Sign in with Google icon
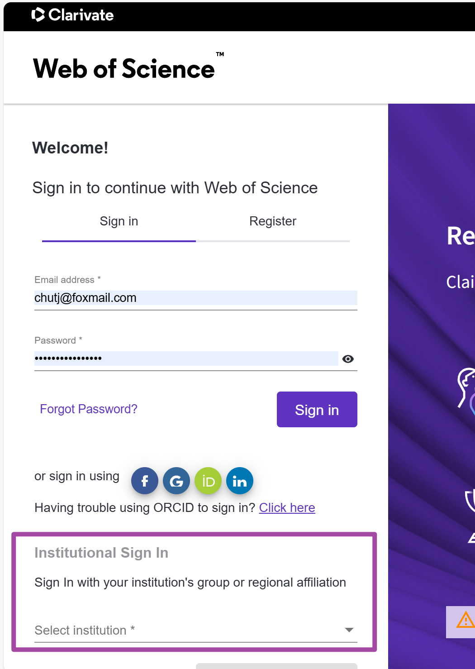Viewport: 475px width, 669px height. [x=176, y=481]
